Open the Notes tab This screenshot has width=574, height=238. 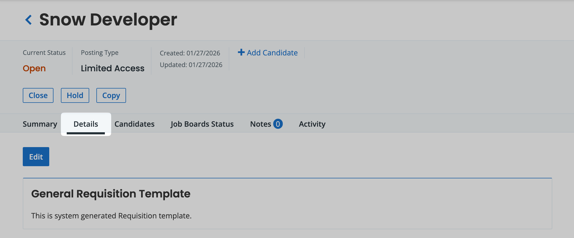click(x=261, y=124)
